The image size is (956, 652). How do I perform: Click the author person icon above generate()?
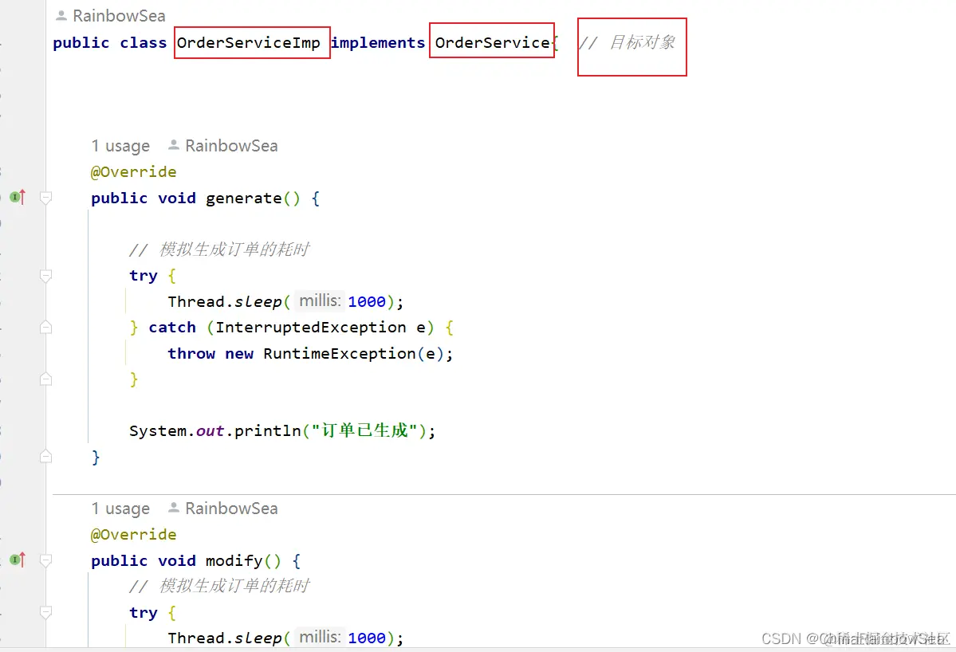pyautogui.click(x=174, y=145)
